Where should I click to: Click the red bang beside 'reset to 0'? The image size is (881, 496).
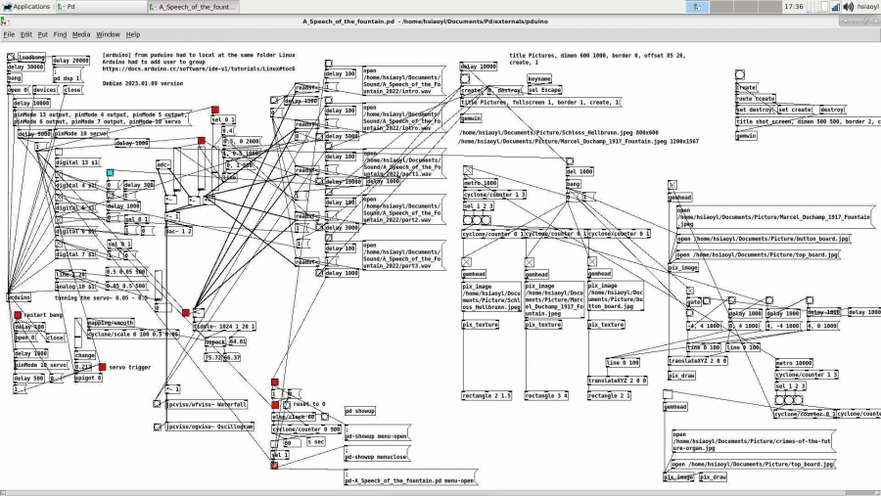pos(275,404)
